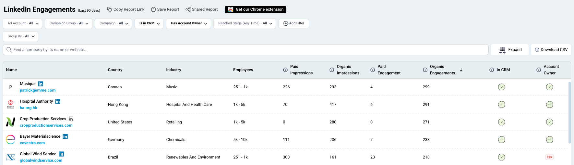Expand the Campaign Group dropdown
The width and height of the screenshot is (574, 165).
click(69, 23)
